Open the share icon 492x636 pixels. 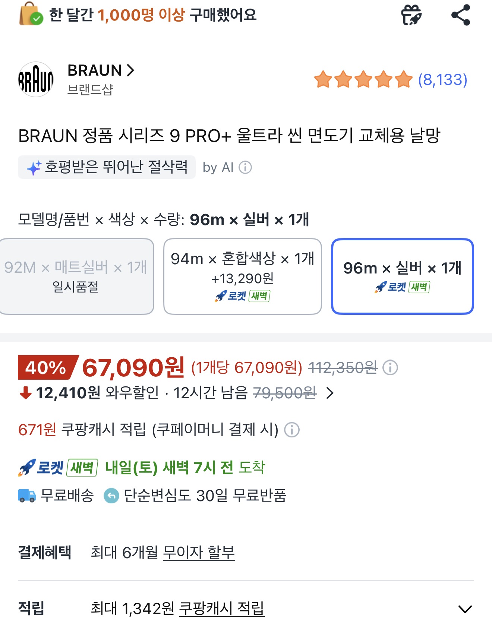coord(461,15)
